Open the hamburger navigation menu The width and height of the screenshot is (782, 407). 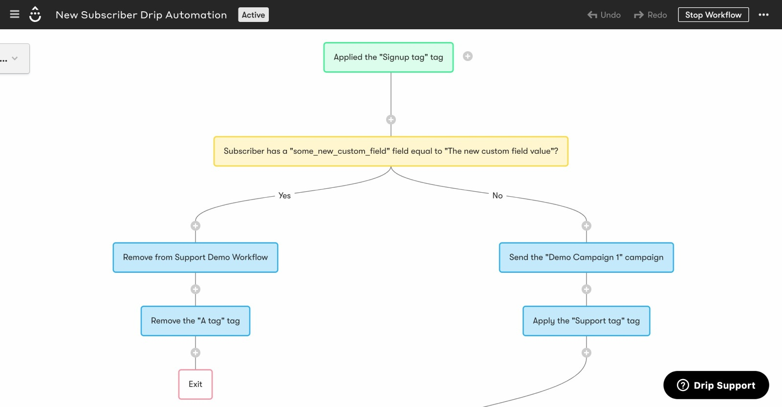pos(15,15)
